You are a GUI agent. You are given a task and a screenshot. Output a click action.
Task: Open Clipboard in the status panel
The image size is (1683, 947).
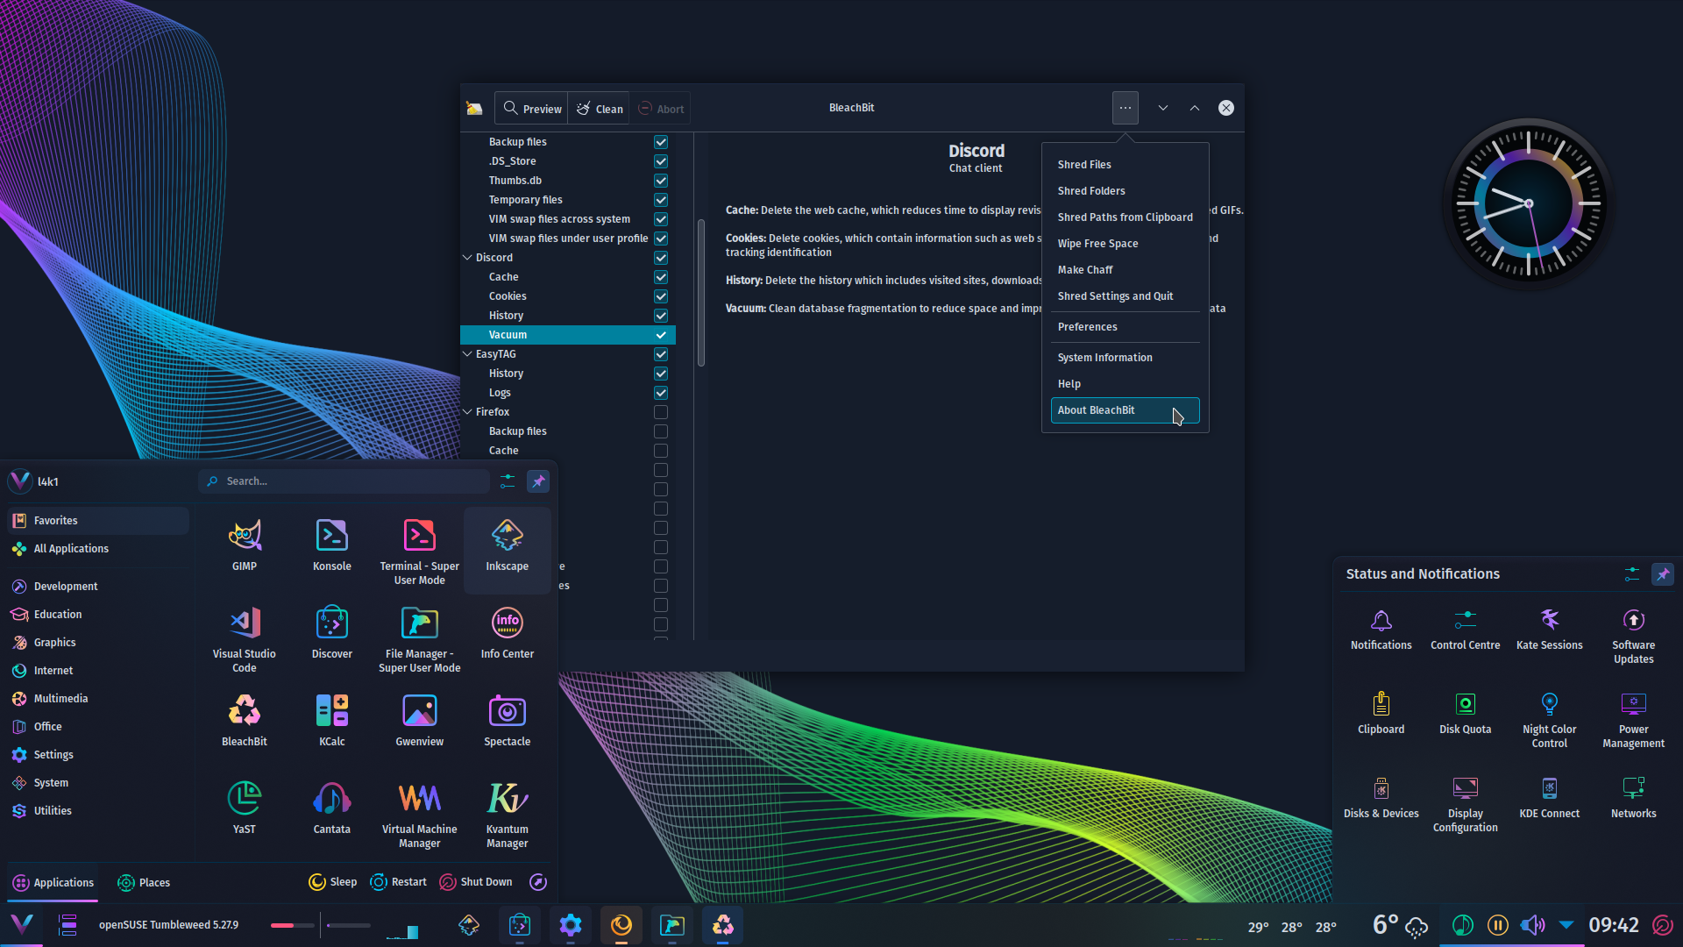point(1381,714)
